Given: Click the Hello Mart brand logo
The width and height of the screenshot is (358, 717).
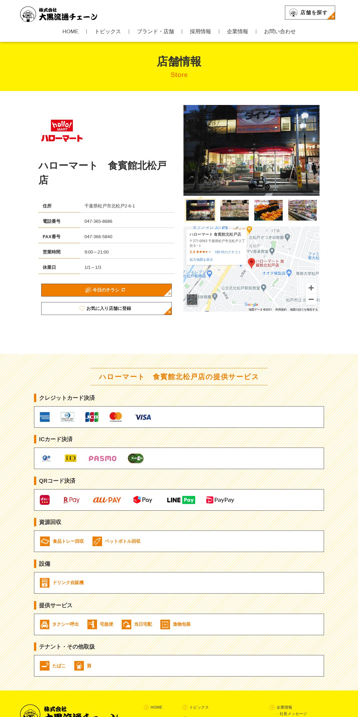Looking at the screenshot, I should 62,131.
